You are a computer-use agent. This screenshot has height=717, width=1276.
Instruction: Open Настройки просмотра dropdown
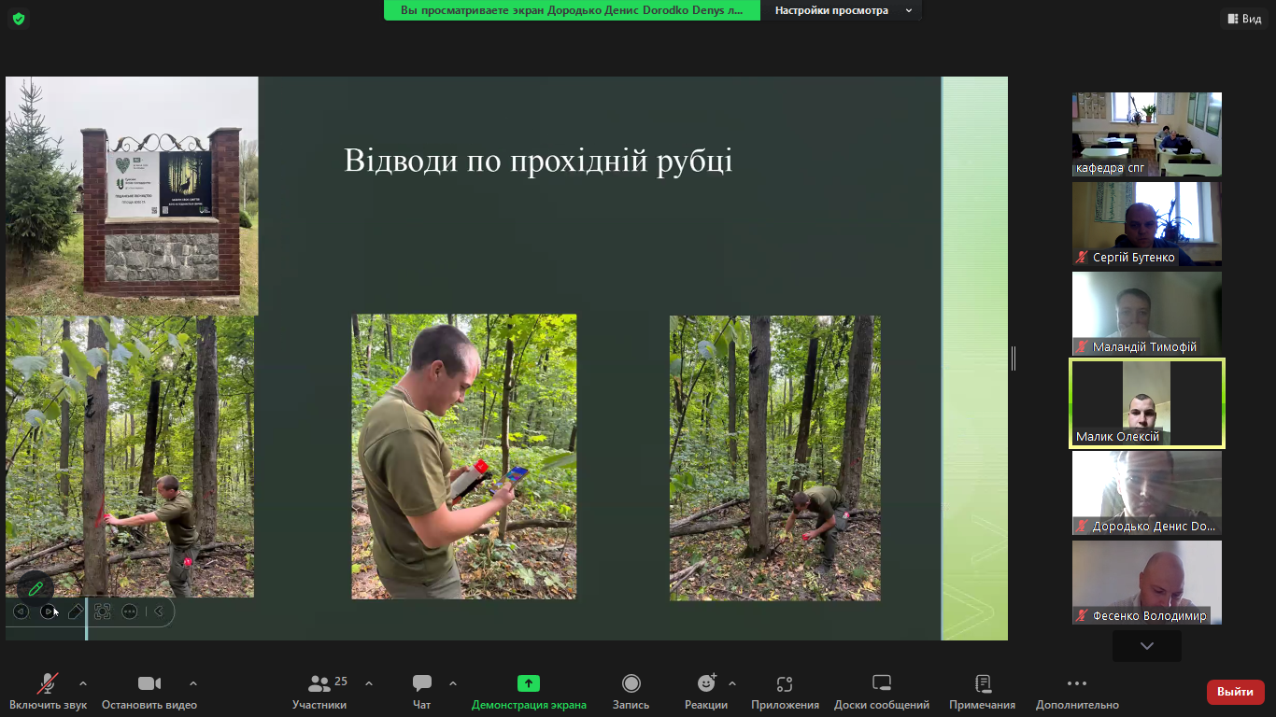point(840,10)
